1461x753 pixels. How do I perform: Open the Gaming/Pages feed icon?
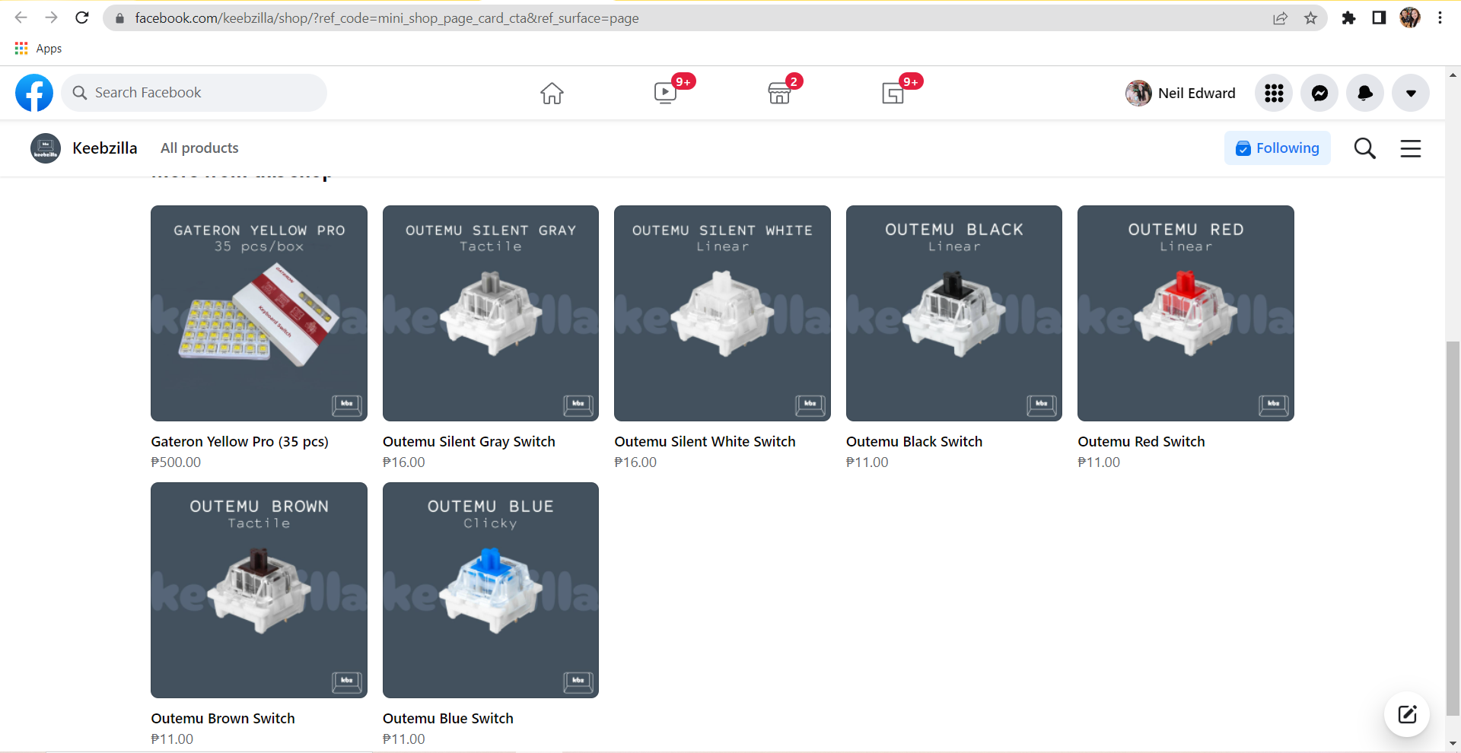893,93
